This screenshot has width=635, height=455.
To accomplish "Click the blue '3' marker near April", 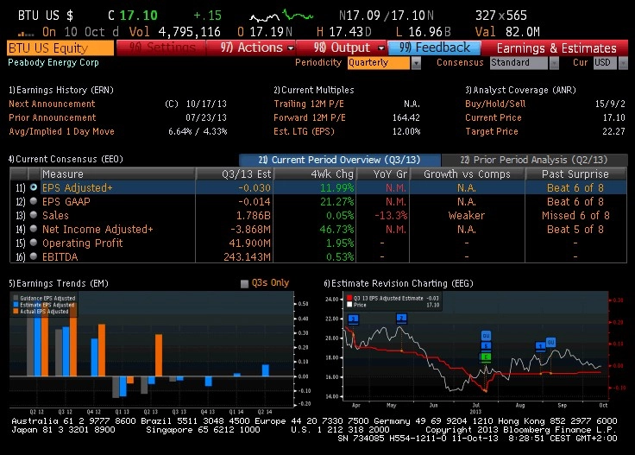I will pyautogui.click(x=353, y=319).
